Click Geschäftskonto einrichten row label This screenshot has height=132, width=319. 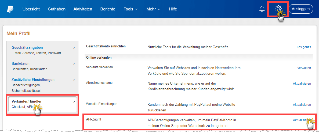(x=106, y=46)
